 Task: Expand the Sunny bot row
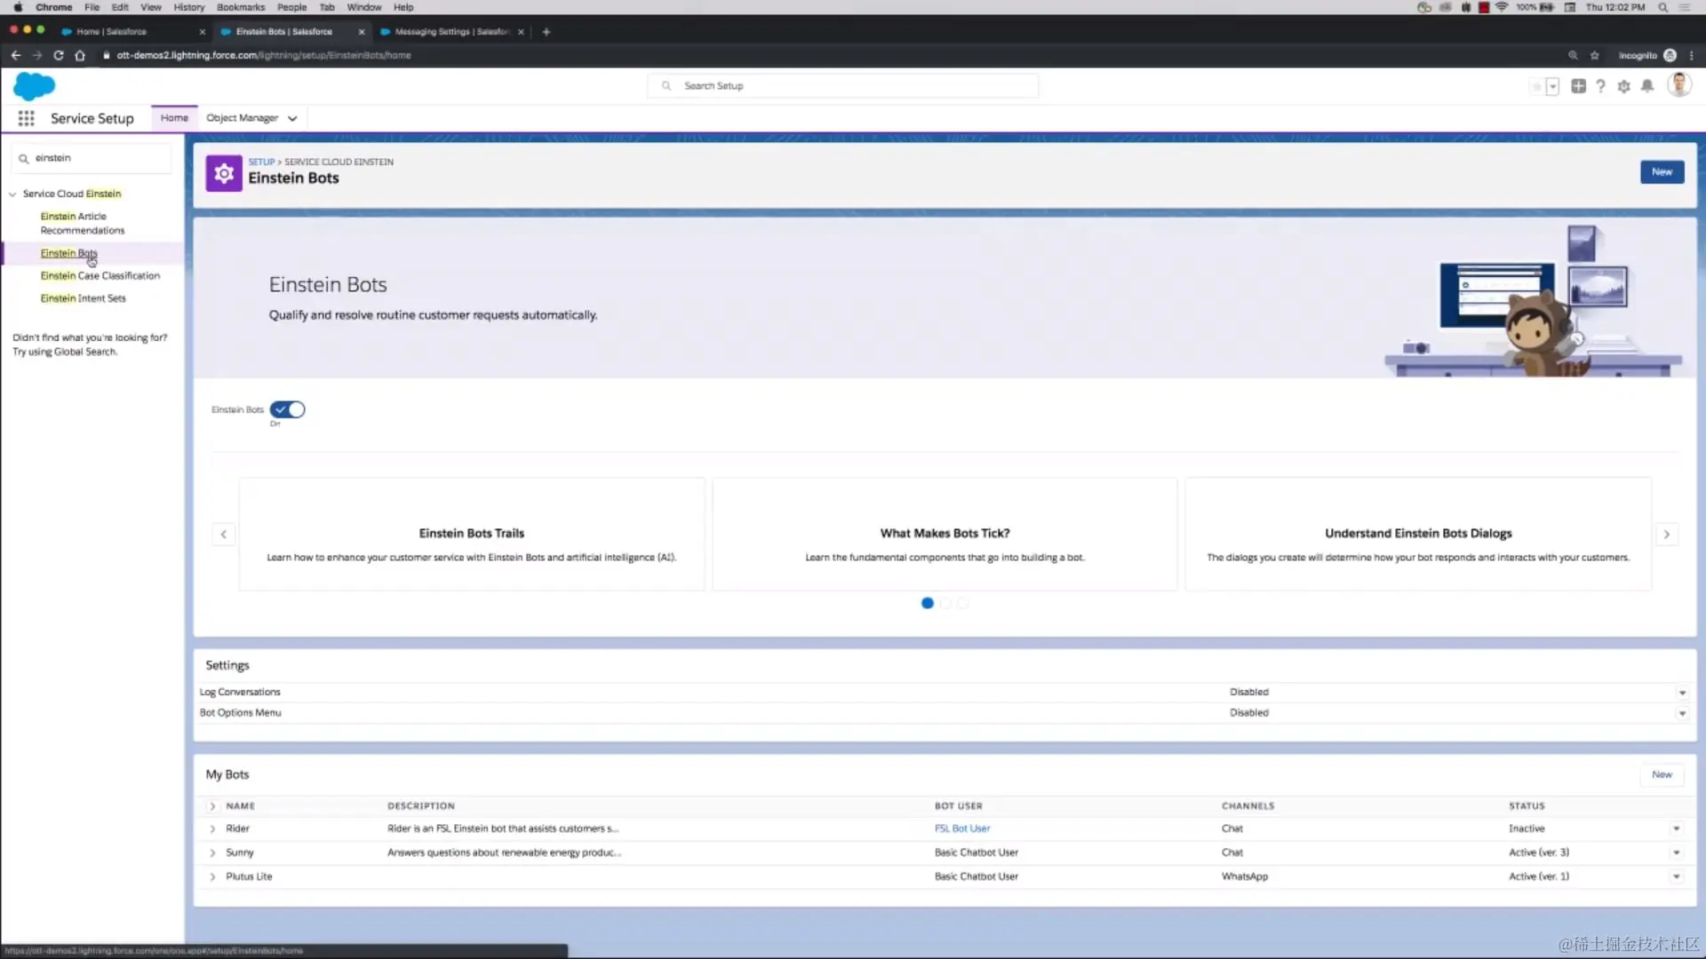coord(212,852)
